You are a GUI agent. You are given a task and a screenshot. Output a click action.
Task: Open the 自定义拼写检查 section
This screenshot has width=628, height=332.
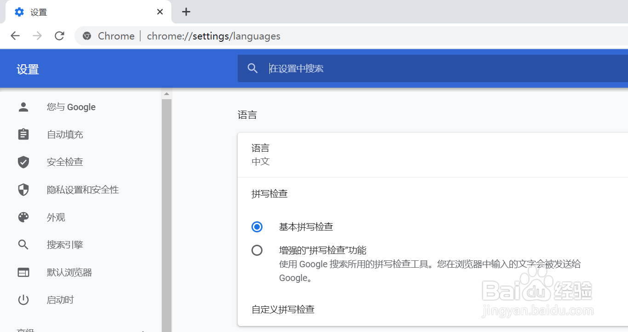tap(283, 309)
